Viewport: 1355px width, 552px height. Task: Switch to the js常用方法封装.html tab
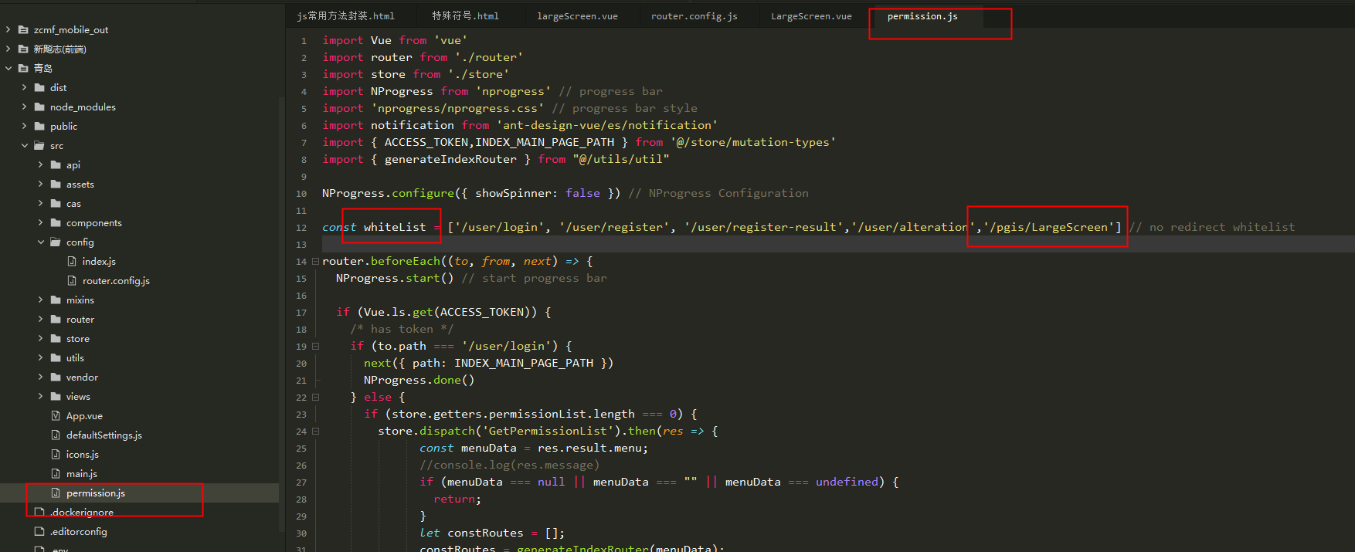pos(345,15)
